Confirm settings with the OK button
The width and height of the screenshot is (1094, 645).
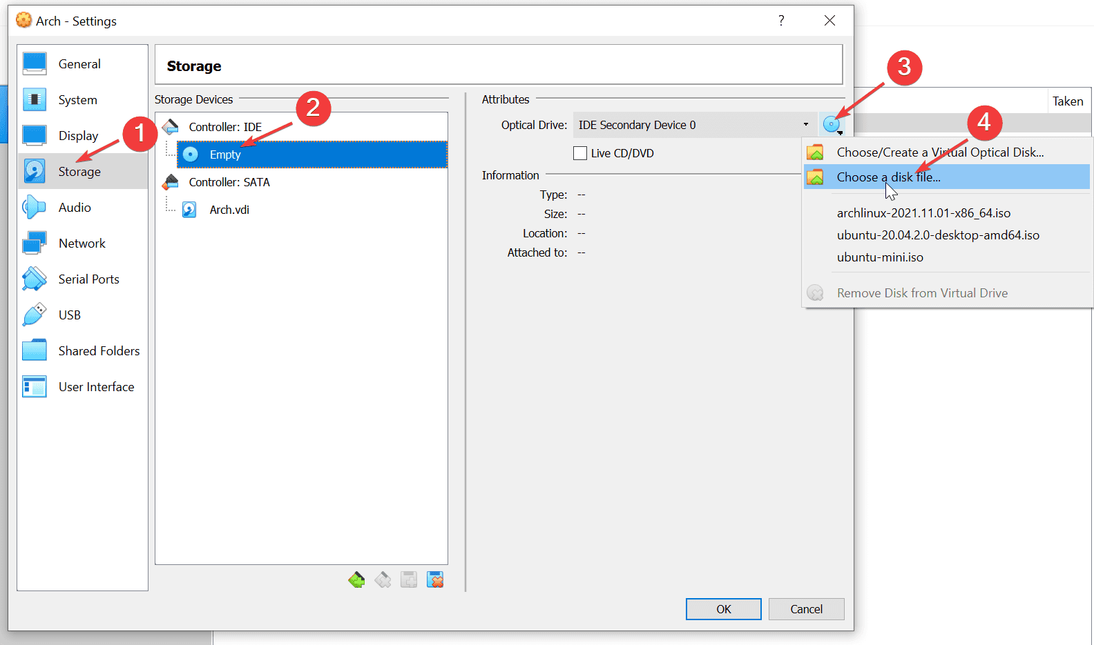tap(724, 609)
